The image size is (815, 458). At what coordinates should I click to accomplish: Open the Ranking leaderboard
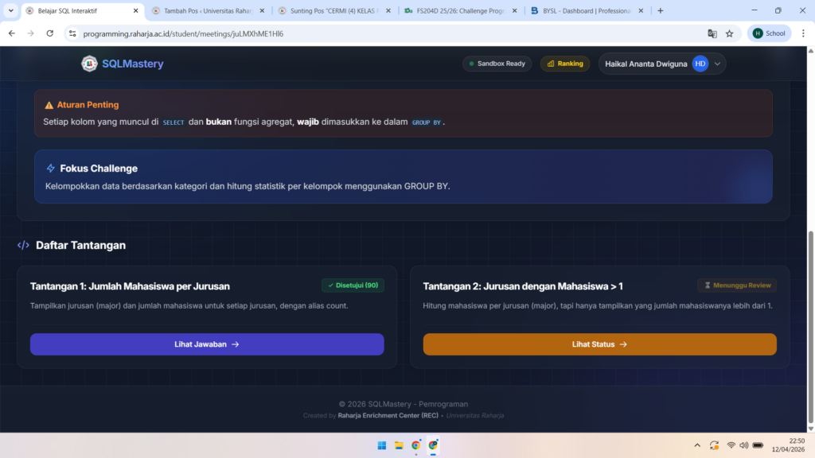tap(565, 64)
